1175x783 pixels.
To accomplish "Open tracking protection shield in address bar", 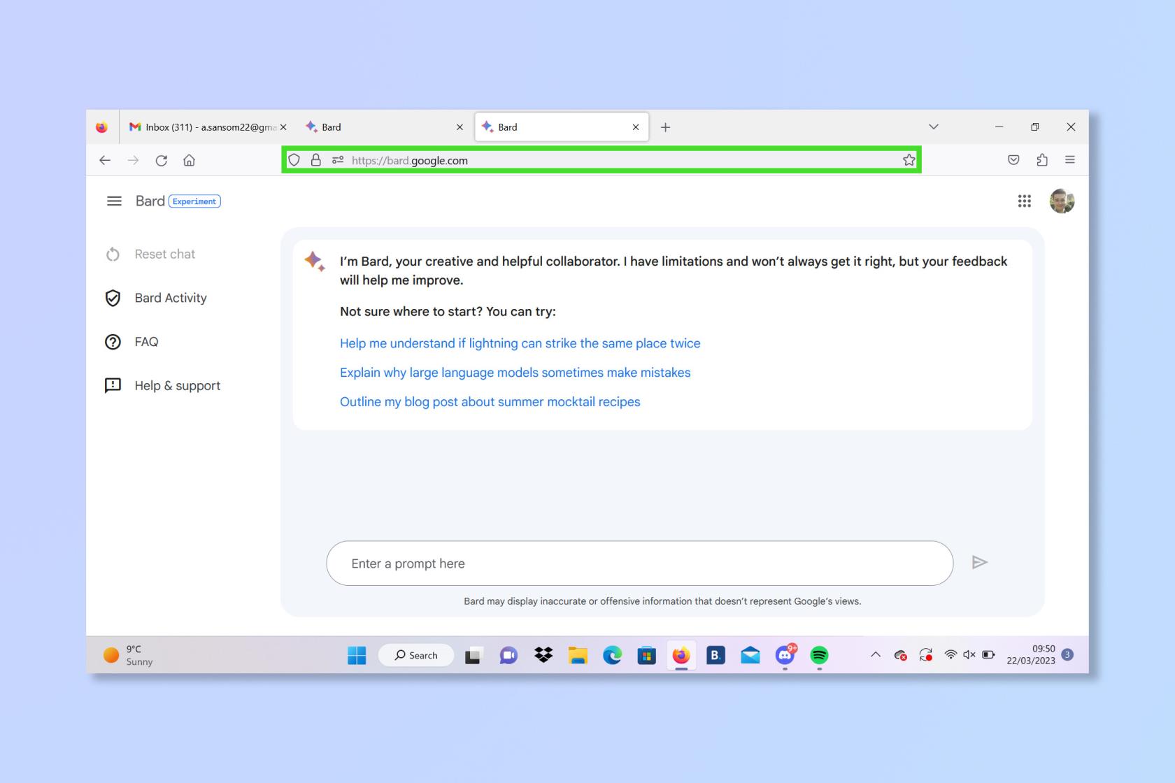I will [294, 160].
